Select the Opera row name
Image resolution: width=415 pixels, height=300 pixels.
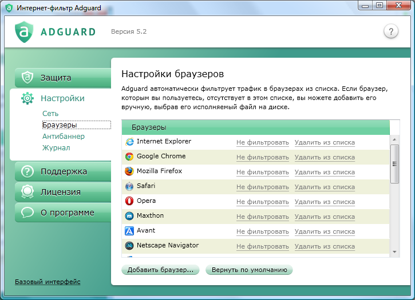[x=146, y=201]
